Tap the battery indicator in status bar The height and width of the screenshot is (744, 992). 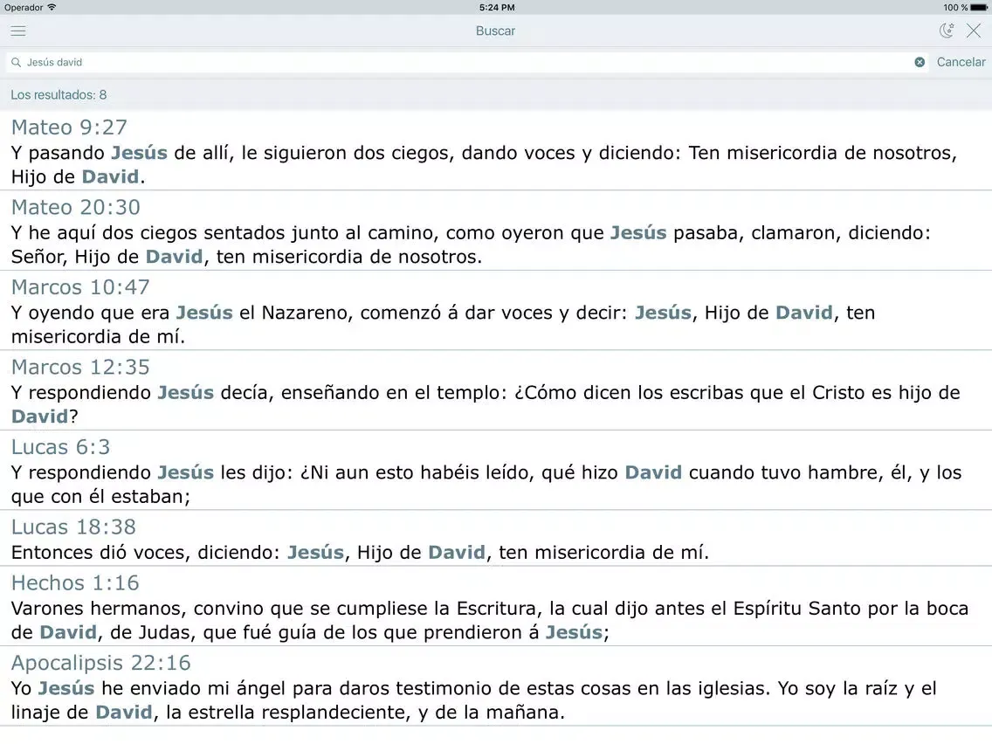tap(978, 8)
